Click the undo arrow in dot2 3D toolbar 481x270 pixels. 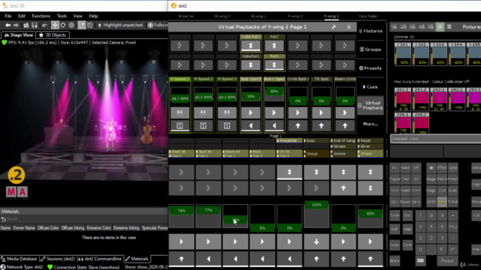(x=44, y=25)
